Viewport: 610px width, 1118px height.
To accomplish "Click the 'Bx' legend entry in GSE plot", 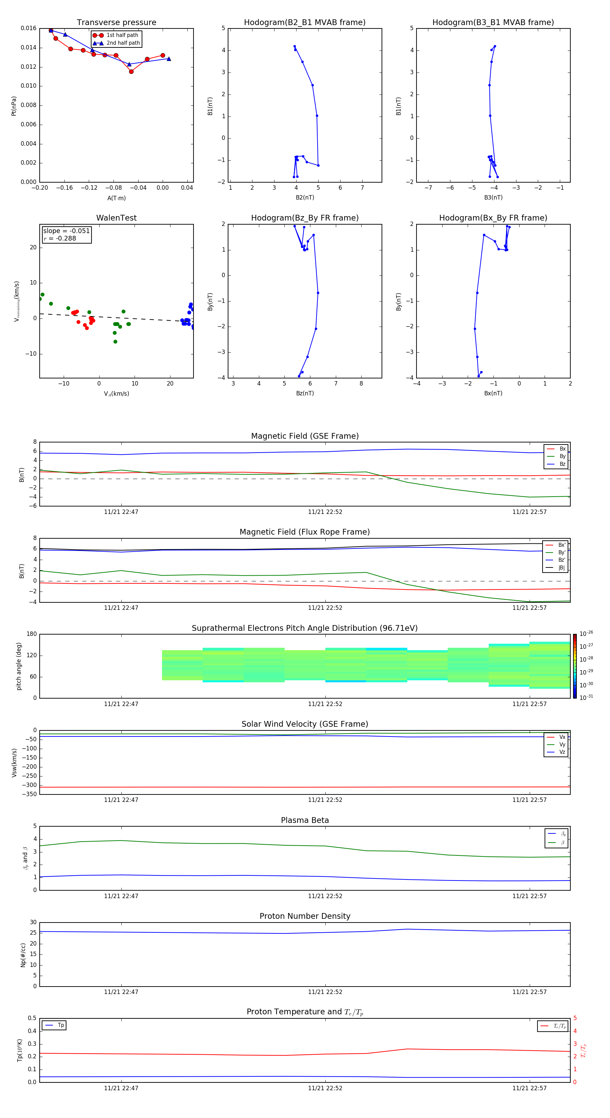I will (x=556, y=449).
